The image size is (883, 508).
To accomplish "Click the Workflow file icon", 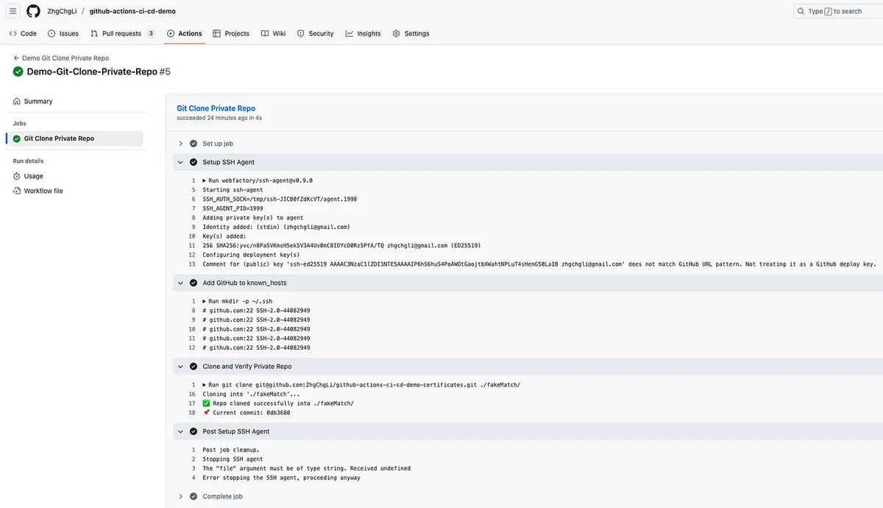I will [17, 191].
